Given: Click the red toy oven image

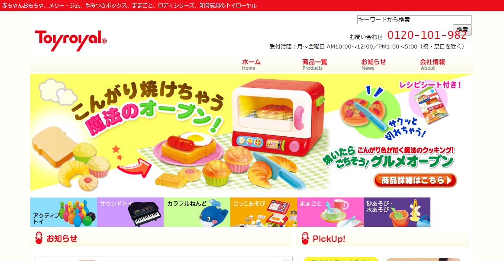Looking at the screenshot, I should click(278, 117).
